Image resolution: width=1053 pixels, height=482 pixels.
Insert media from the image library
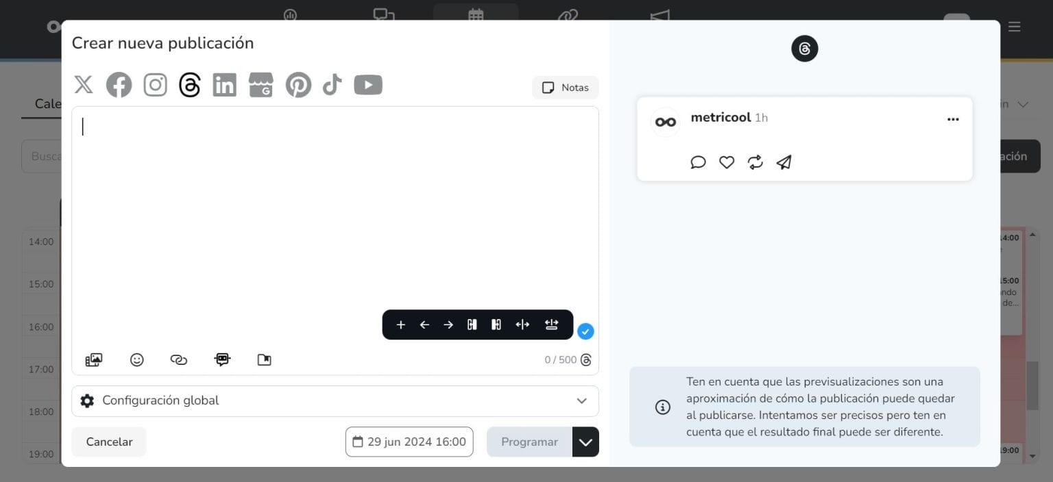(x=93, y=359)
